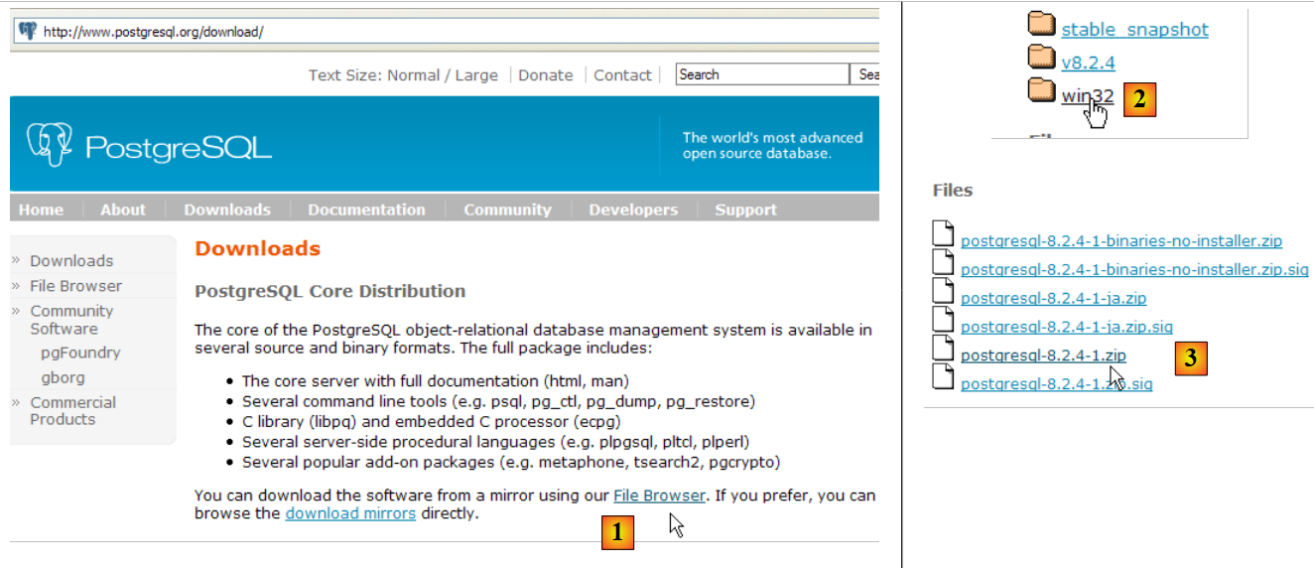Click the stable_snapshot folder icon
The width and height of the screenshot is (1314, 568).
(1042, 25)
